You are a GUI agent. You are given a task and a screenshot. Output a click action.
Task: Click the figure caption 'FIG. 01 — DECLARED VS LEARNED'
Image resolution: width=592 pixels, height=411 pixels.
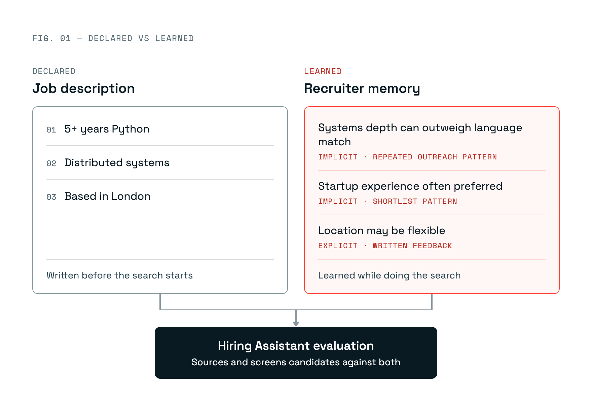[x=113, y=38]
